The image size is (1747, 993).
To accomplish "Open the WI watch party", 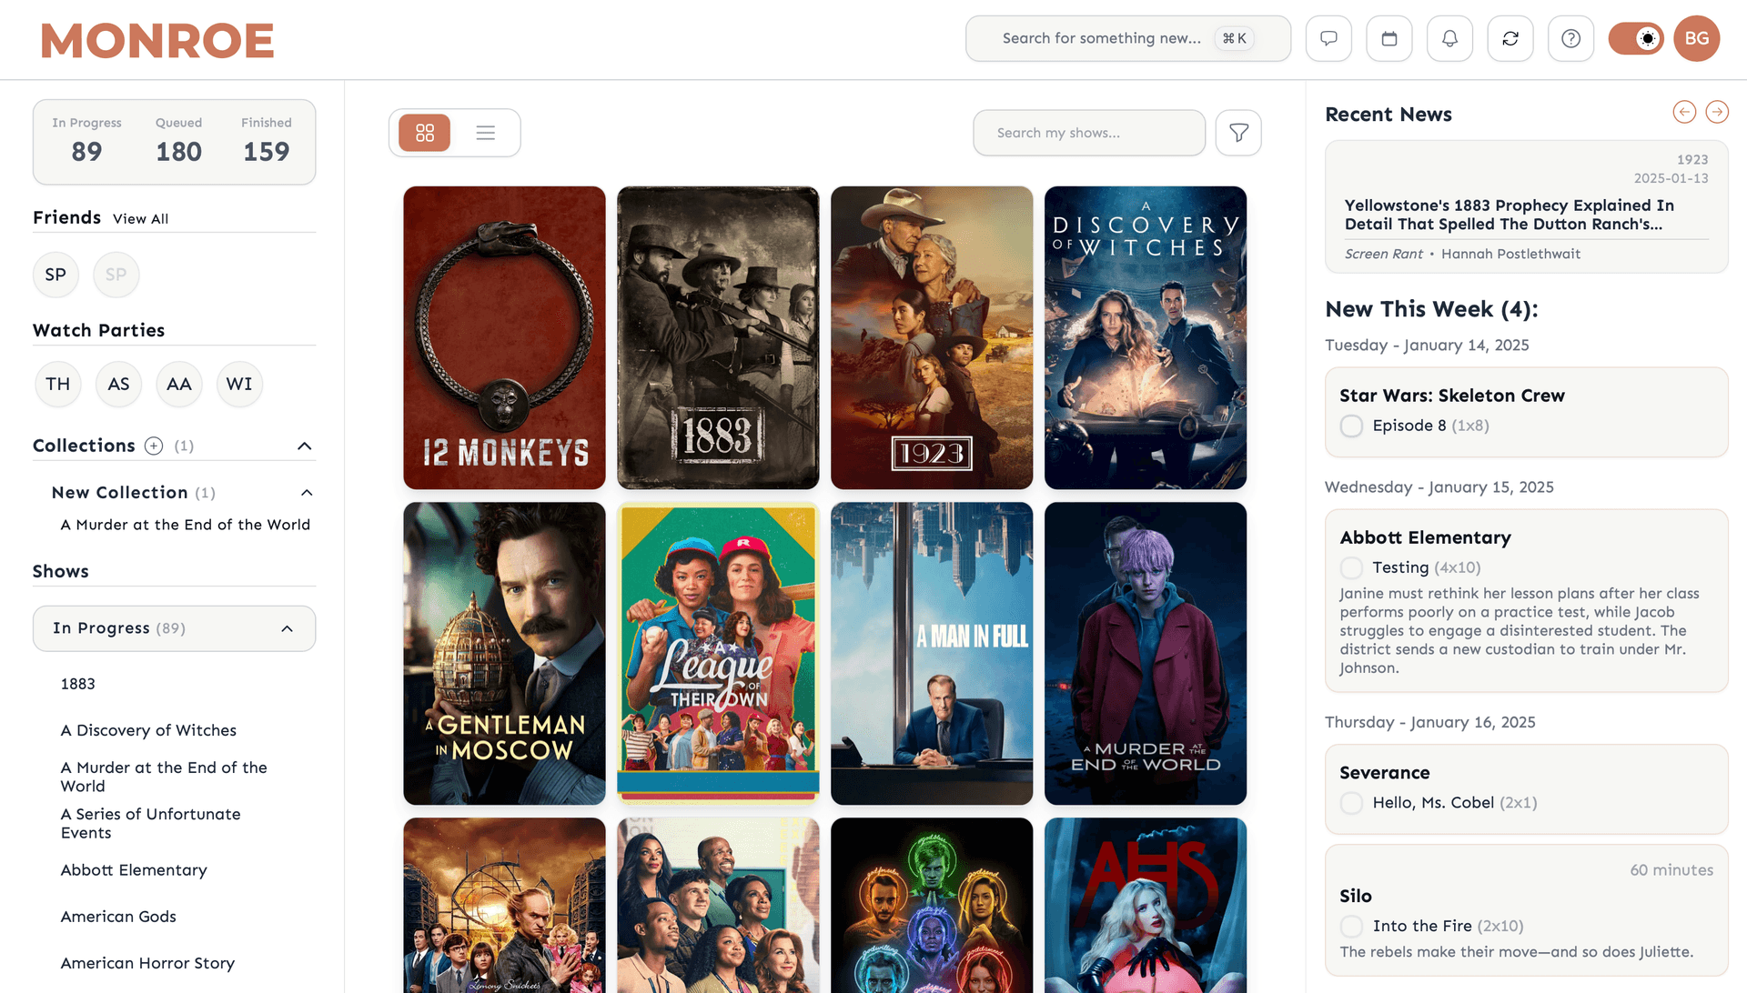I will click(239, 384).
